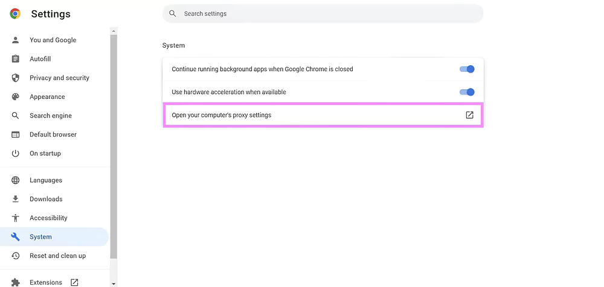Image resolution: width=604 pixels, height=287 pixels.
Task: Click the external link icon next to Extensions
Action: 74,282
